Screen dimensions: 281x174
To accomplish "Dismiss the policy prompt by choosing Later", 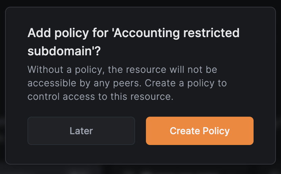I will pos(81,131).
